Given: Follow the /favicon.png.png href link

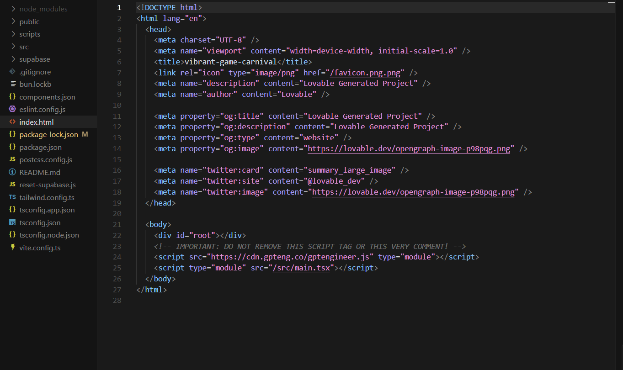Looking at the screenshot, I should point(366,73).
